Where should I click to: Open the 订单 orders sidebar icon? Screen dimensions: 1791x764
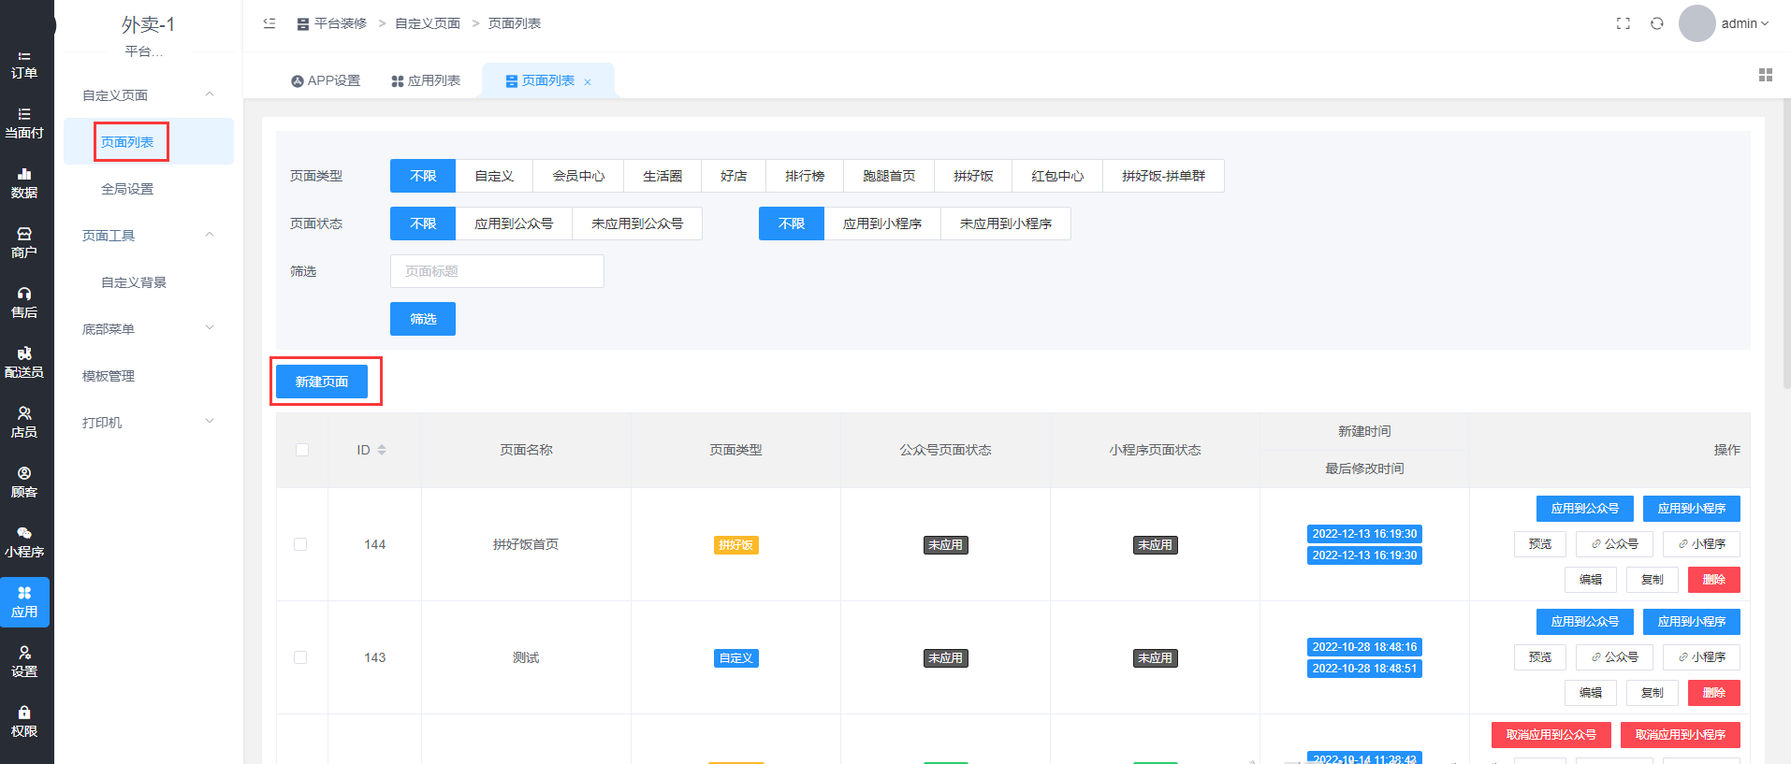pyautogui.click(x=24, y=64)
